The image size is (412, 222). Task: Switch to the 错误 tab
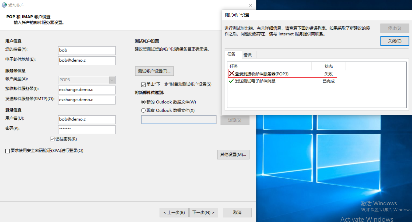(x=248, y=55)
